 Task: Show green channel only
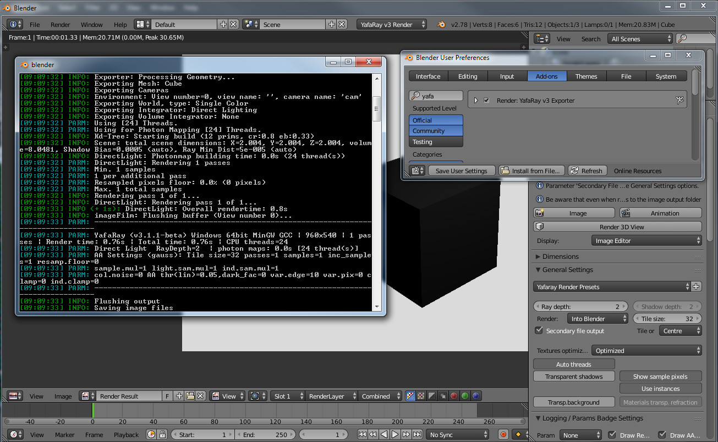click(465, 396)
